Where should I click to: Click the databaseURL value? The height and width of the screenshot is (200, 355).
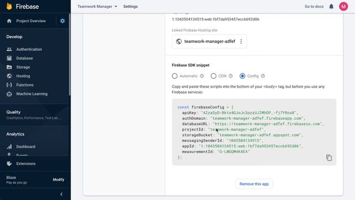(x=267, y=124)
